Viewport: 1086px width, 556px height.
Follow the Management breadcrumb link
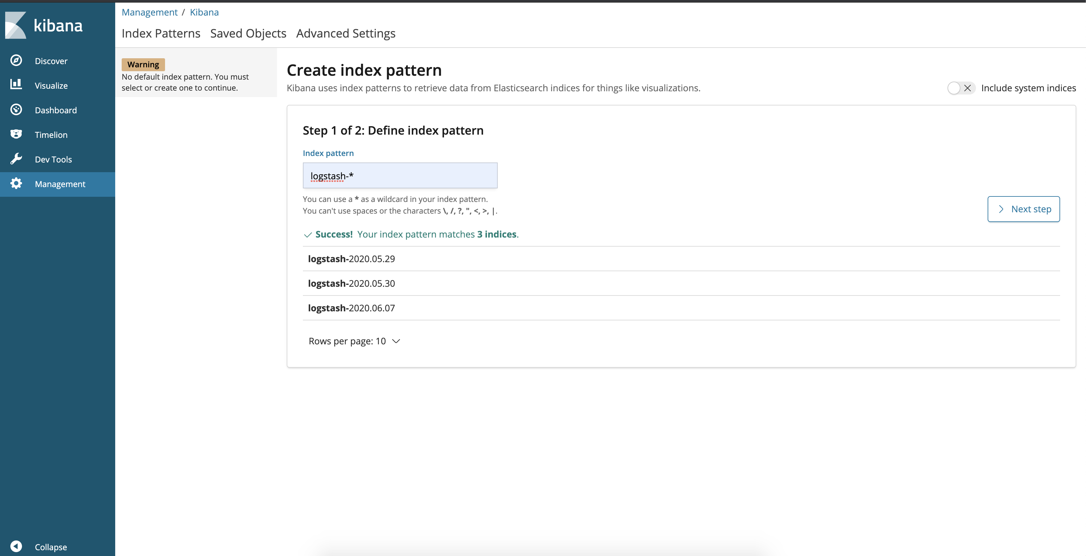coord(149,12)
